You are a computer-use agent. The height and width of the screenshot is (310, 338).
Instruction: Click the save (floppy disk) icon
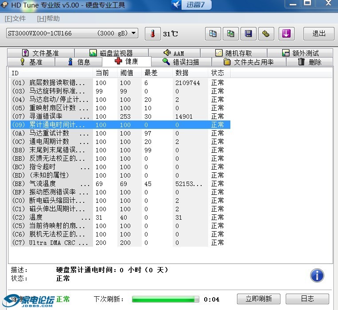click(248, 34)
